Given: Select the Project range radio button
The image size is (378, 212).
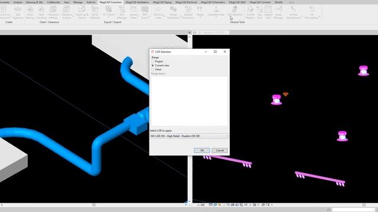Looking at the screenshot, I should (x=152, y=61).
